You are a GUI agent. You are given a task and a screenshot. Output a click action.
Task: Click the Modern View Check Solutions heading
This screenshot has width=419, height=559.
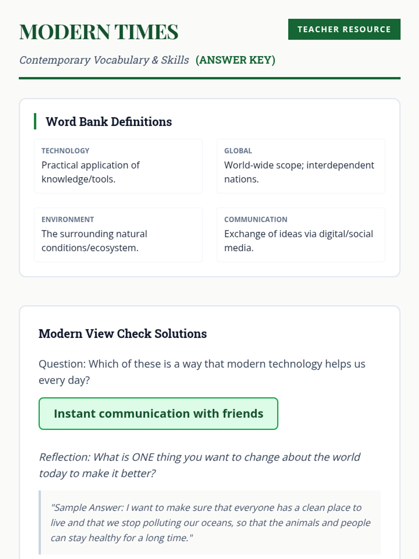pos(123,334)
